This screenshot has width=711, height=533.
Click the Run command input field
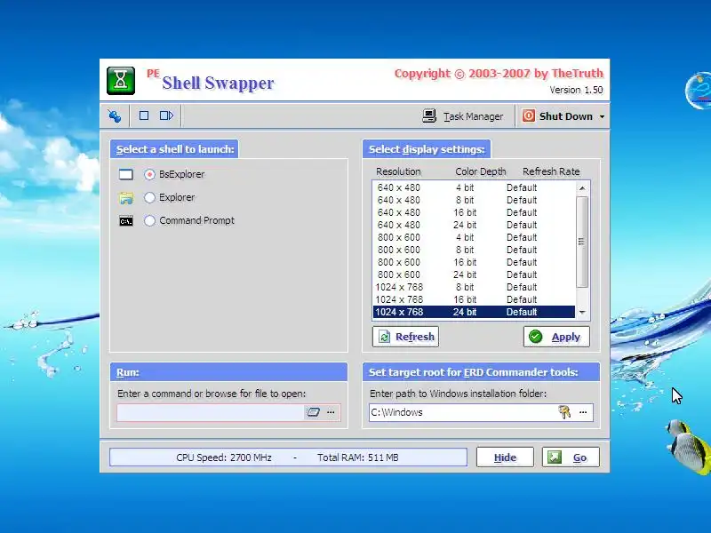tap(210, 412)
